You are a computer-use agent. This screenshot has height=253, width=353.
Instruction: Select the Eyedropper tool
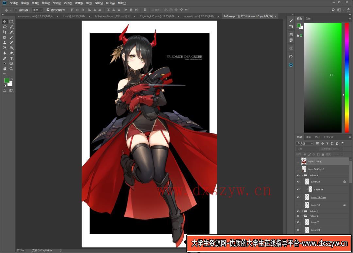11,32
